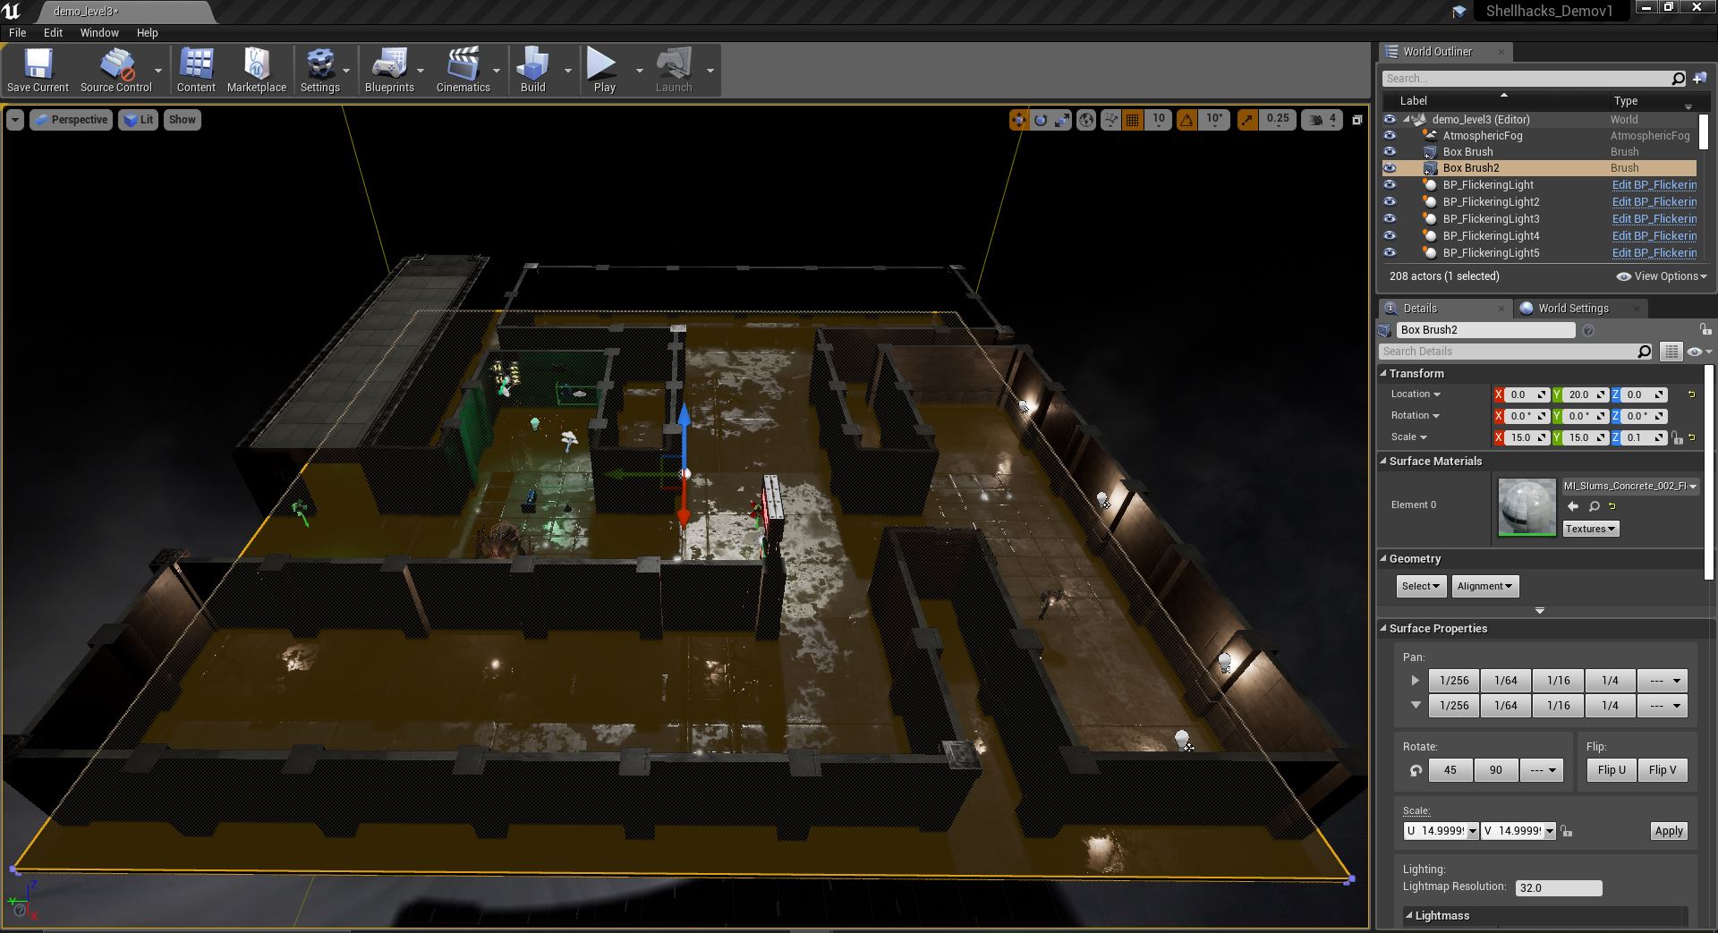The width and height of the screenshot is (1718, 933).
Task: Click the Flip U button
Action: pos(1611,769)
